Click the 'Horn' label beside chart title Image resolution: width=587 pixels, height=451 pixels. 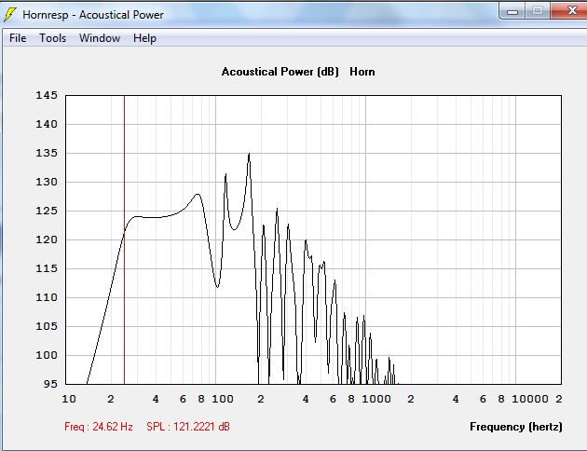click(x=362, y=72)
